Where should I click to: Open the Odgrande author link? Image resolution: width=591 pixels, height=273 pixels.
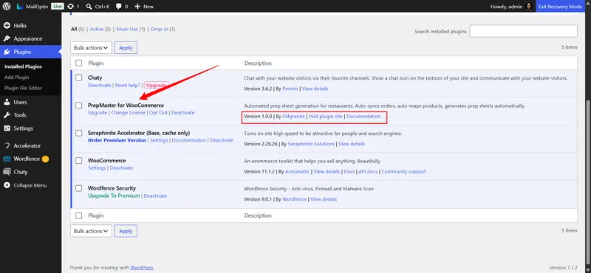293,117
